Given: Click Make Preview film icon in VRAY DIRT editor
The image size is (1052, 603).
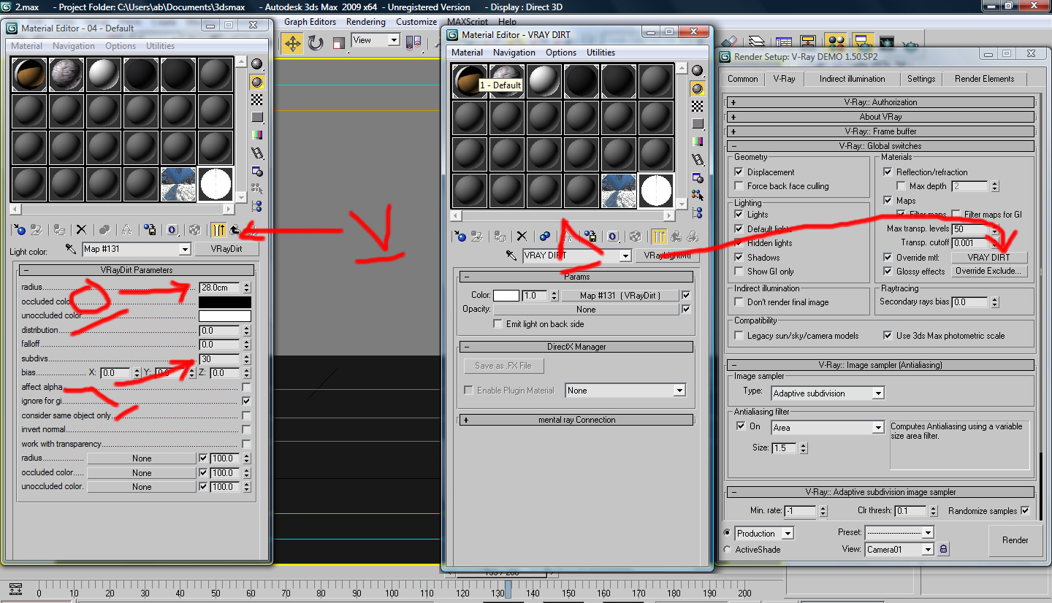Looking at the screenshot, I should click(698, 159).
